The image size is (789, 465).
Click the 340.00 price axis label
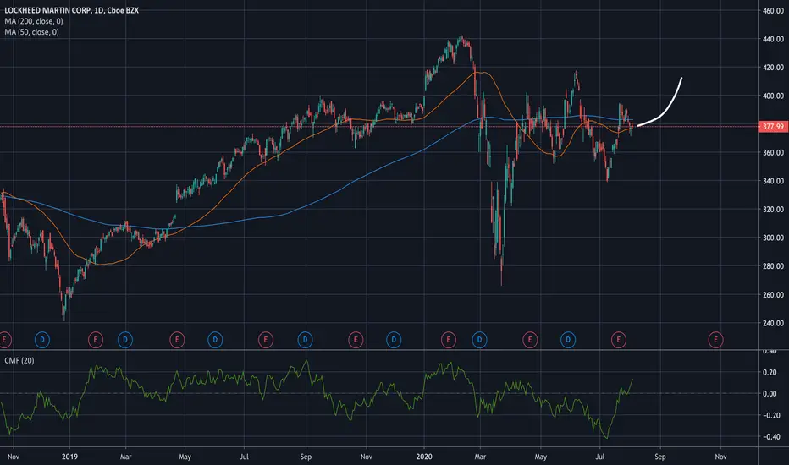click(x=774, y=181)
